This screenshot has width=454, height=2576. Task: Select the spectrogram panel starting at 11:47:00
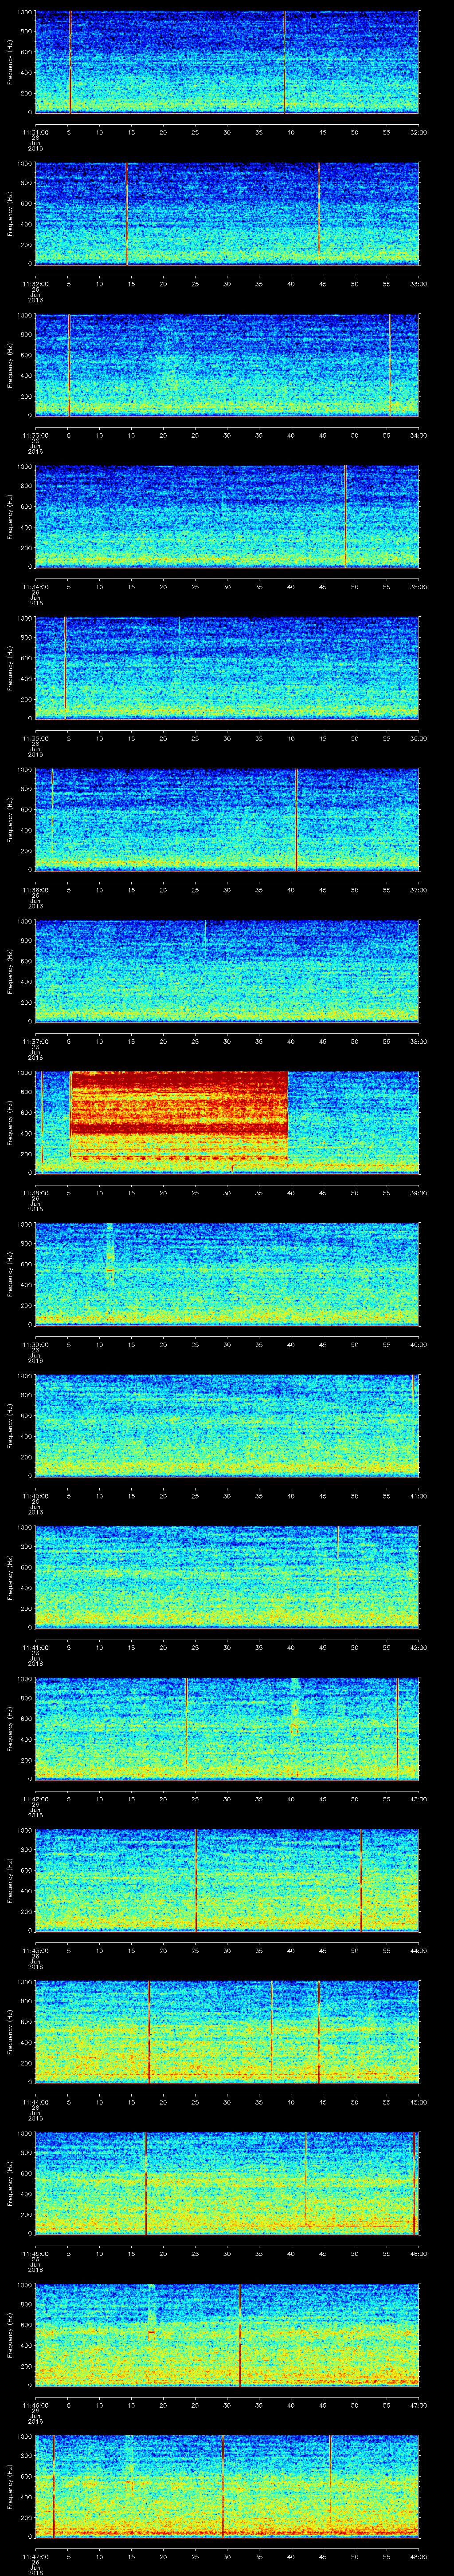click(x=227, y=2485)
